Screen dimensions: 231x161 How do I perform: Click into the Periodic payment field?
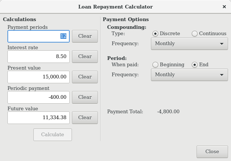tap(38, 97)
